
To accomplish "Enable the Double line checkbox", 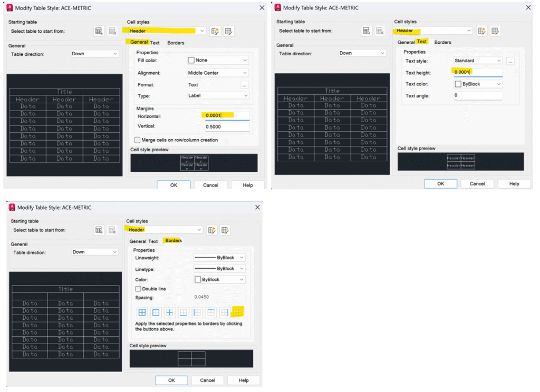I will tap(138, 289).
